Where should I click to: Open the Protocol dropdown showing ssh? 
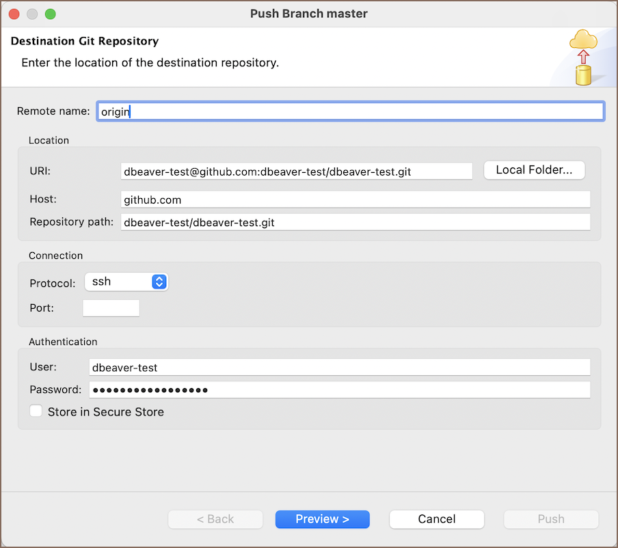[x=126, y=282]
